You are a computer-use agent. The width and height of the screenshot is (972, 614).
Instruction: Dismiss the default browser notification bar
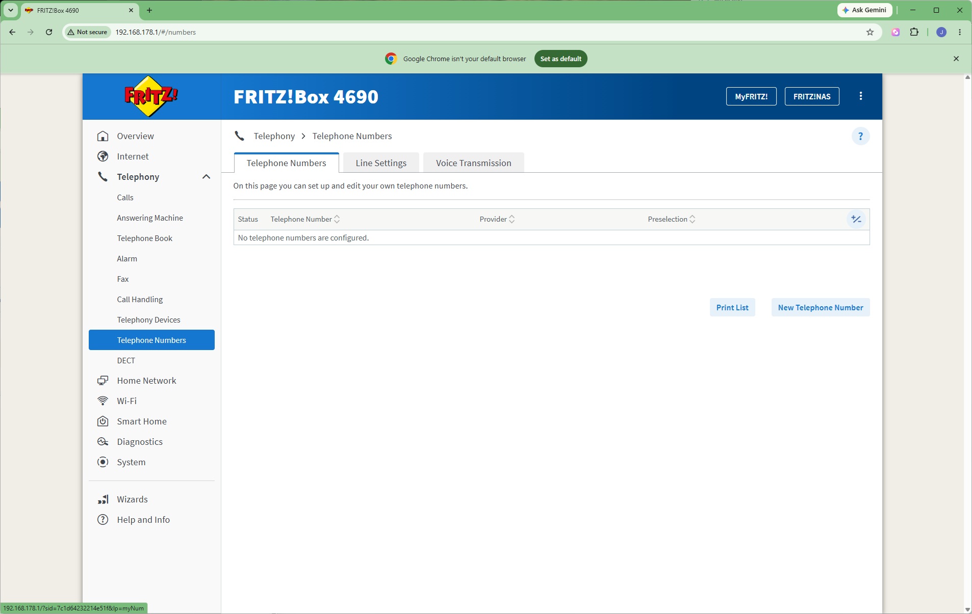[956, 59]
